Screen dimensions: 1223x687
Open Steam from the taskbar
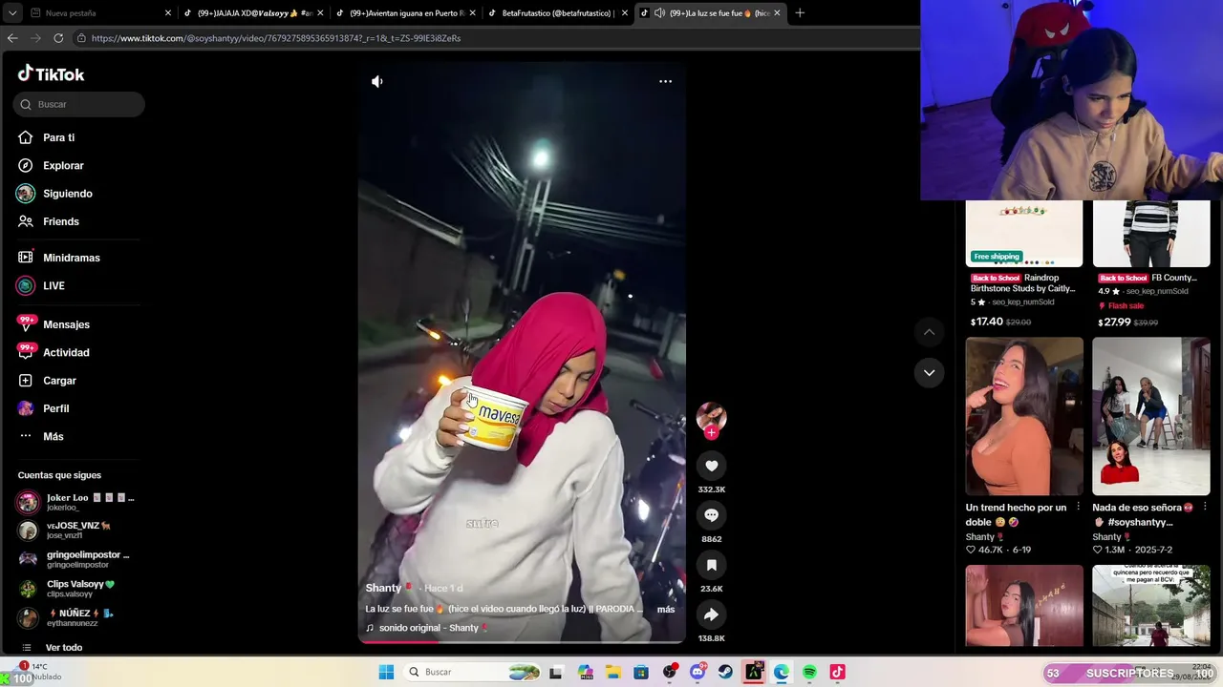(x=725, y=672)
